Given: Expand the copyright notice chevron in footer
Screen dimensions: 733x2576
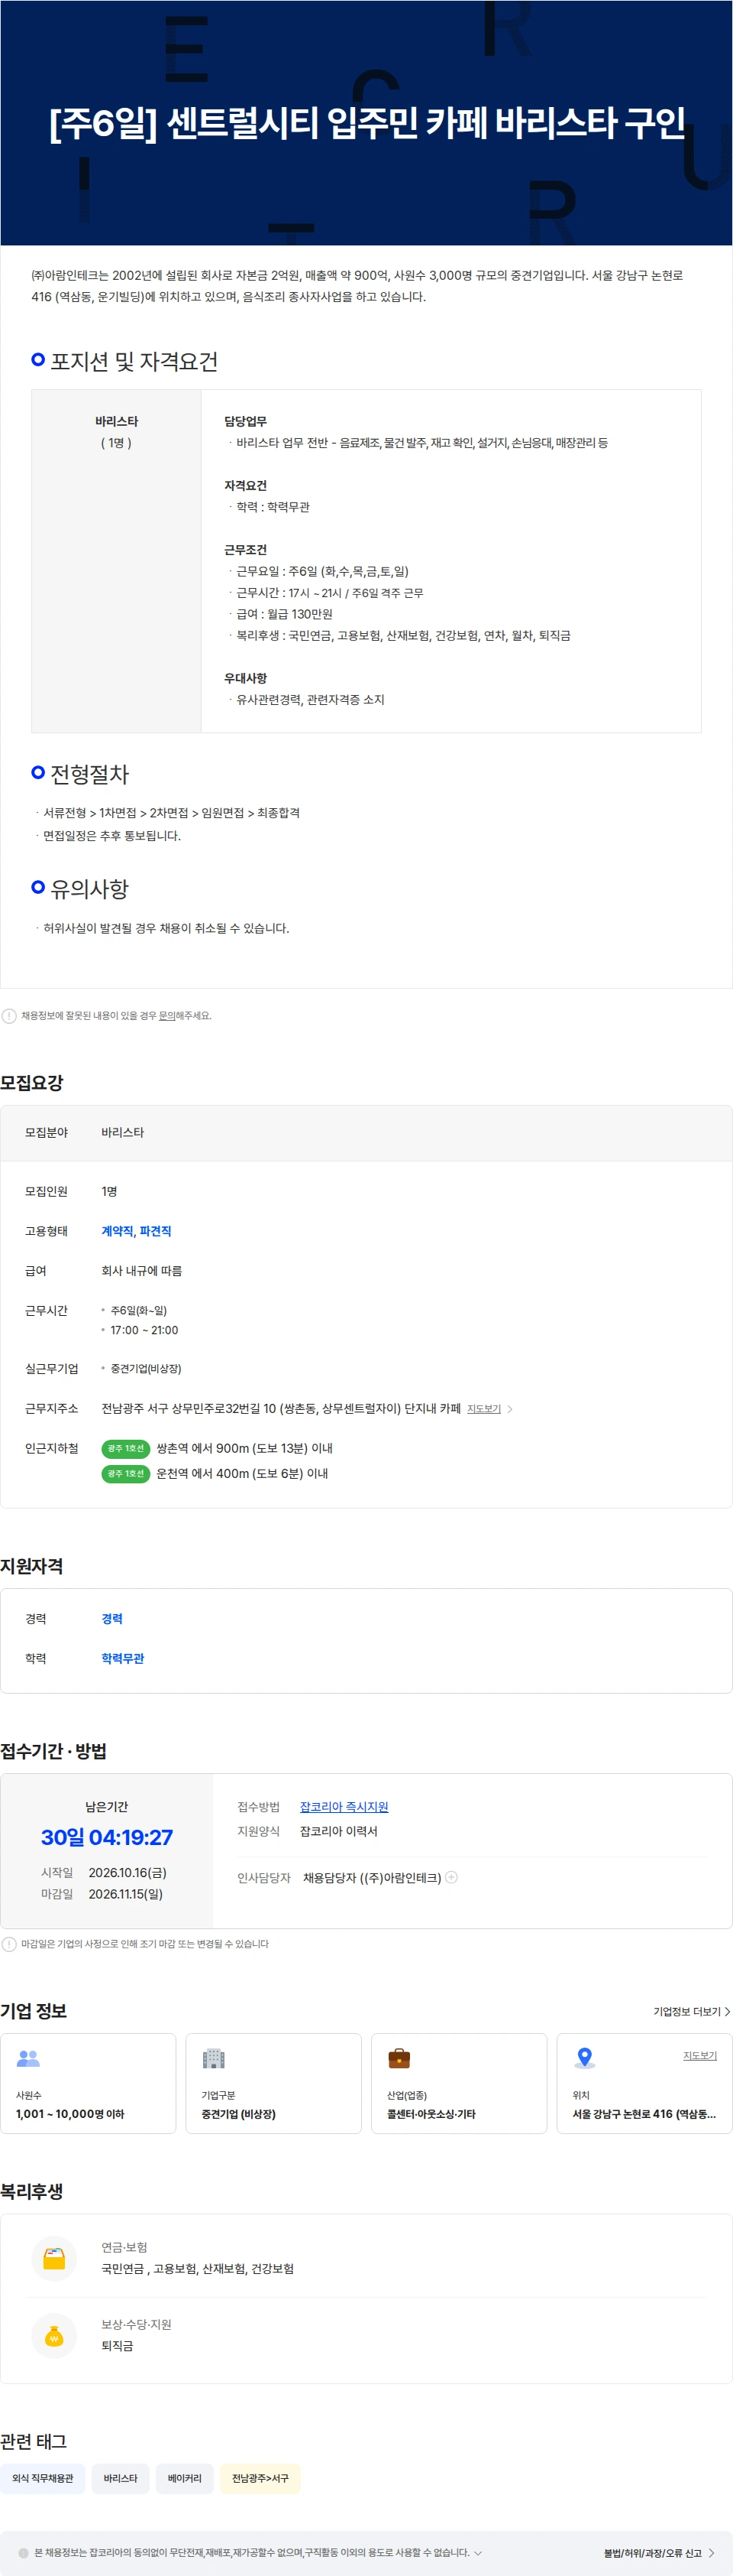Looking at the screenshot, I should [478, 2552].
